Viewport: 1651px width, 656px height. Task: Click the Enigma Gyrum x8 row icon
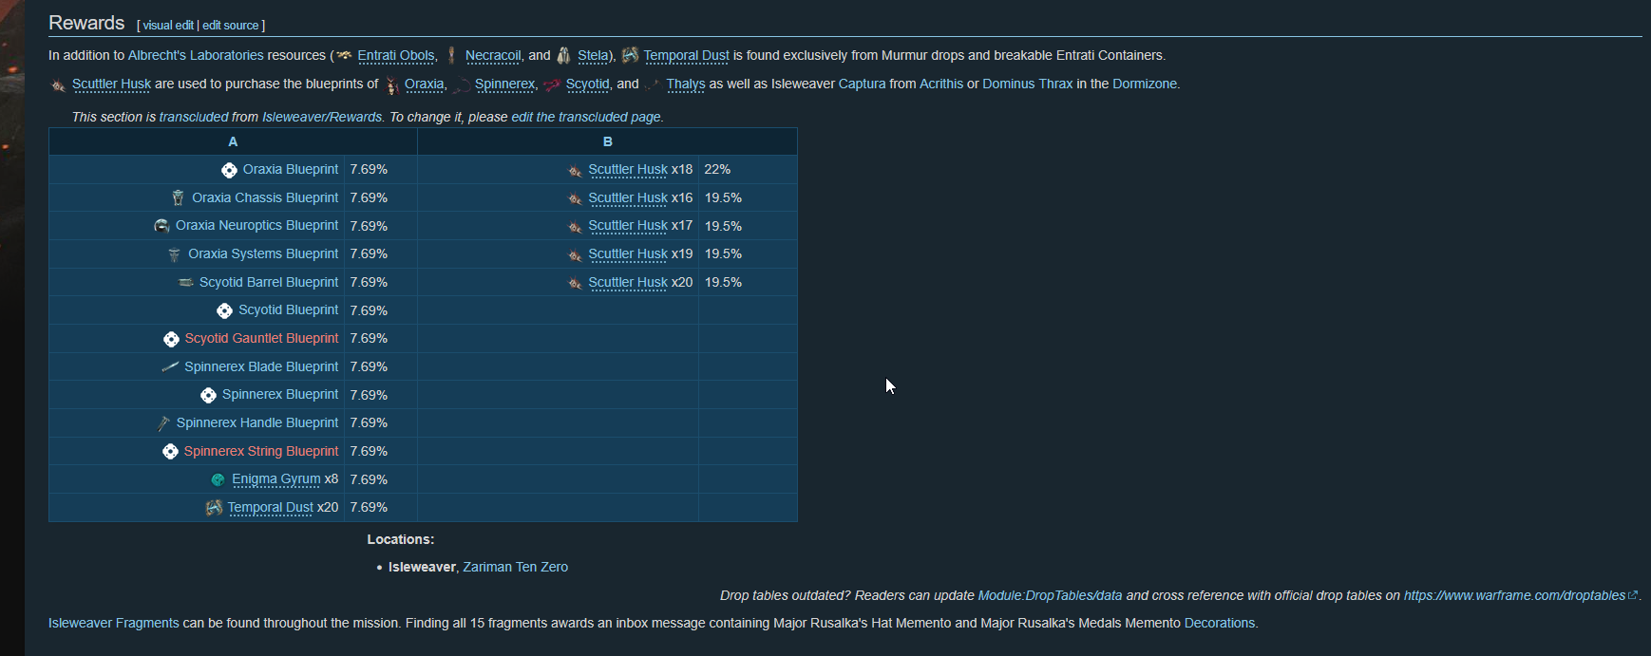pyautogui.click(x=218, y=479)
